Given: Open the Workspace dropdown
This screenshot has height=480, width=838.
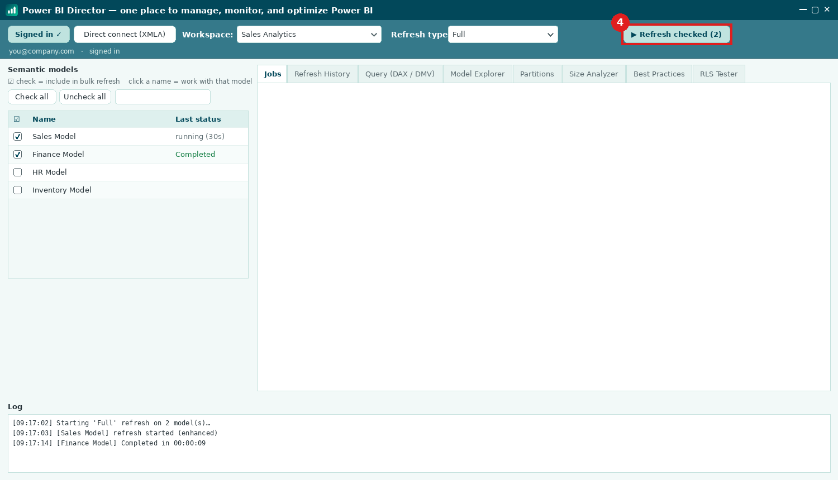Looking at the screenshot, I should coord(309,35).
